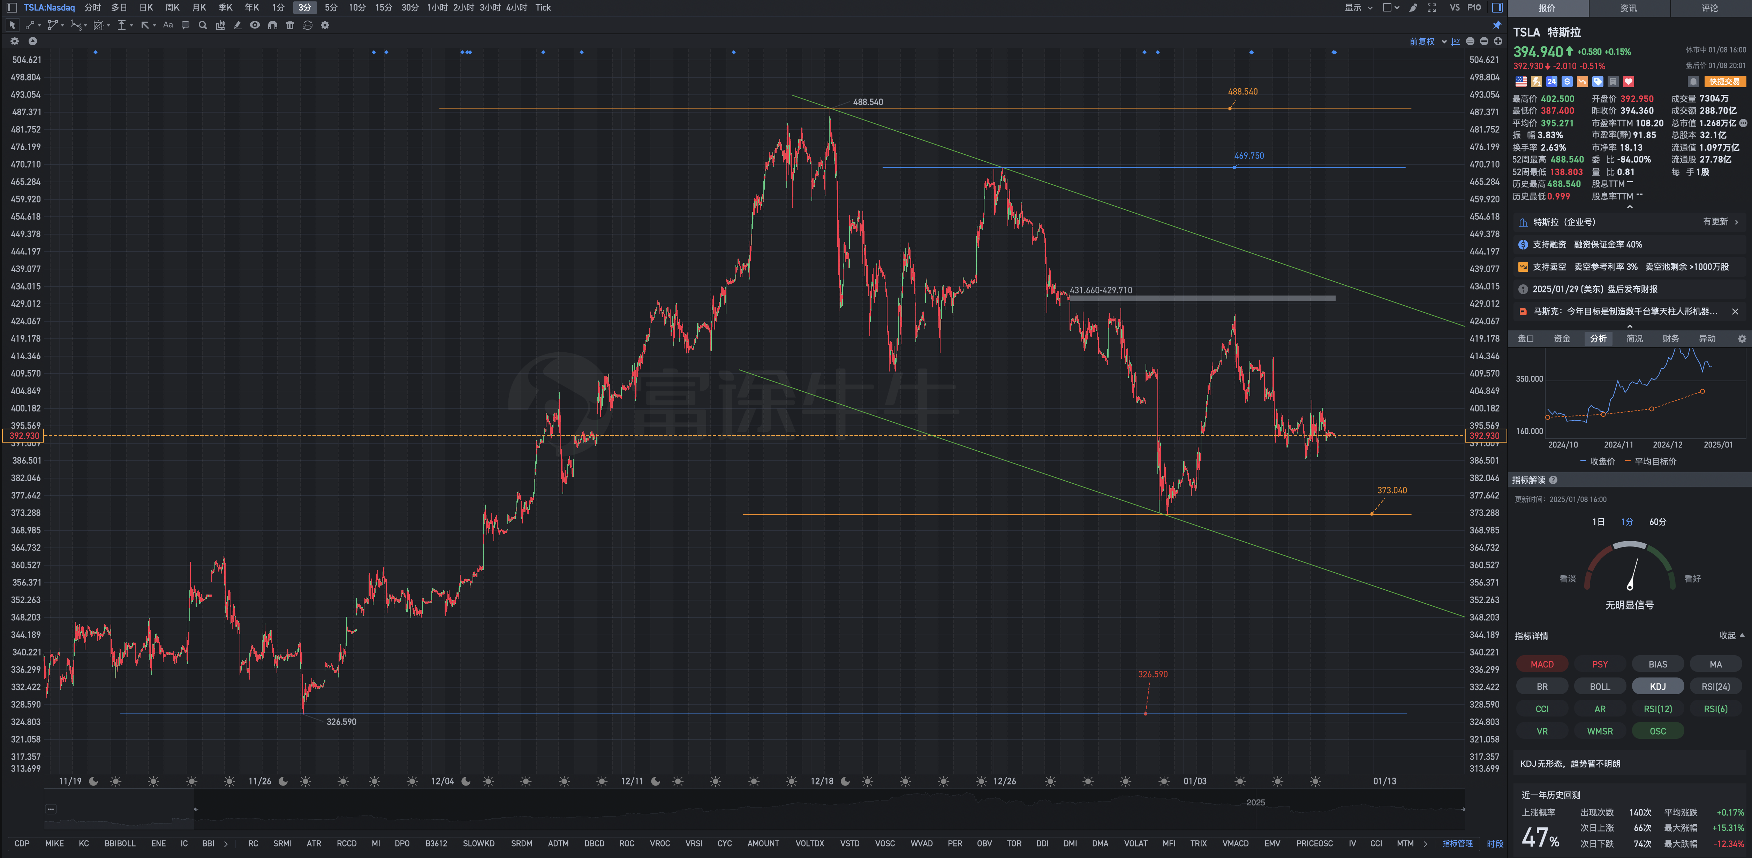Open the 显示 display dropdown
This screenshot has width=1752, height=858.
tap(1358, 7)
